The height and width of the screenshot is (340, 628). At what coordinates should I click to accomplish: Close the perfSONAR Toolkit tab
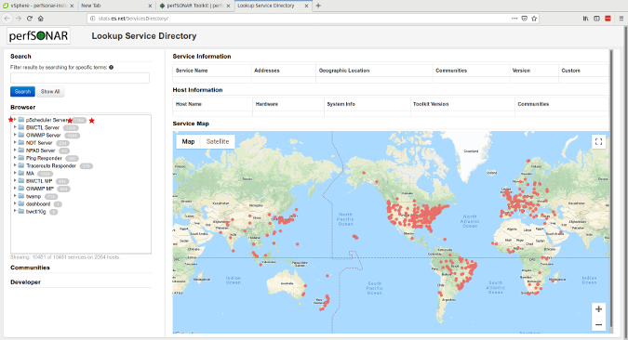point(228,6)
